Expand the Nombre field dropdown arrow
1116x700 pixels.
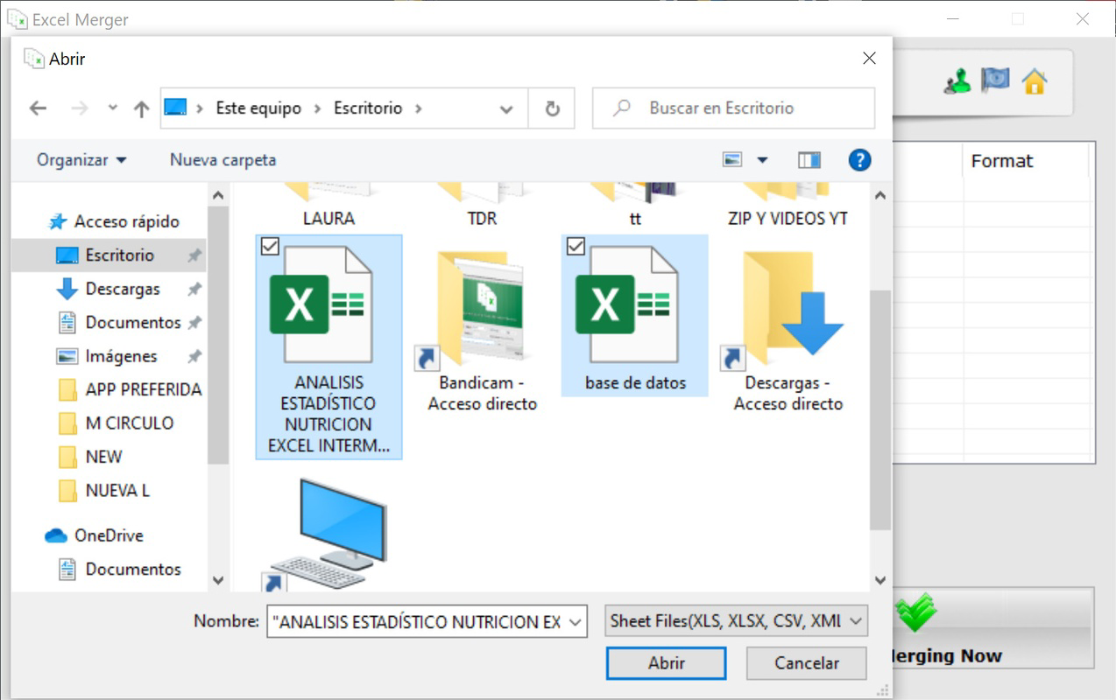point(576,622)
